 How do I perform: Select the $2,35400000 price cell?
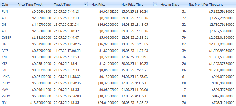click(34, 31)
